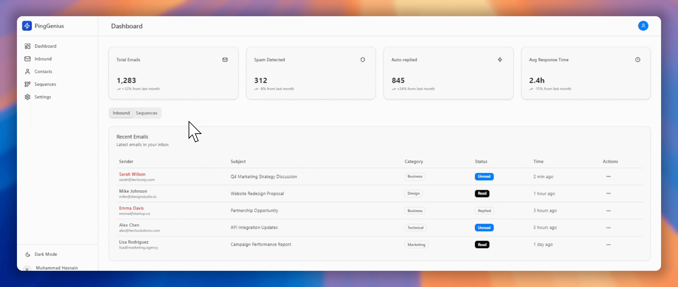The image size is (678, 287).
Task: Click the Avg Response Time clock icon
Action: point(637,60)
